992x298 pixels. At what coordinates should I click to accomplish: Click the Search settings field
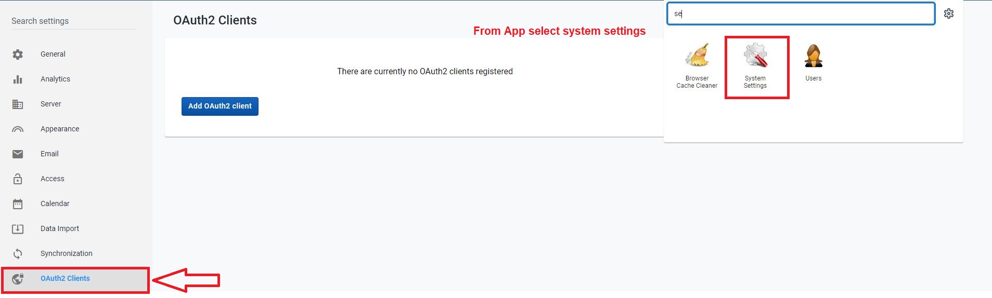(73, 21)
